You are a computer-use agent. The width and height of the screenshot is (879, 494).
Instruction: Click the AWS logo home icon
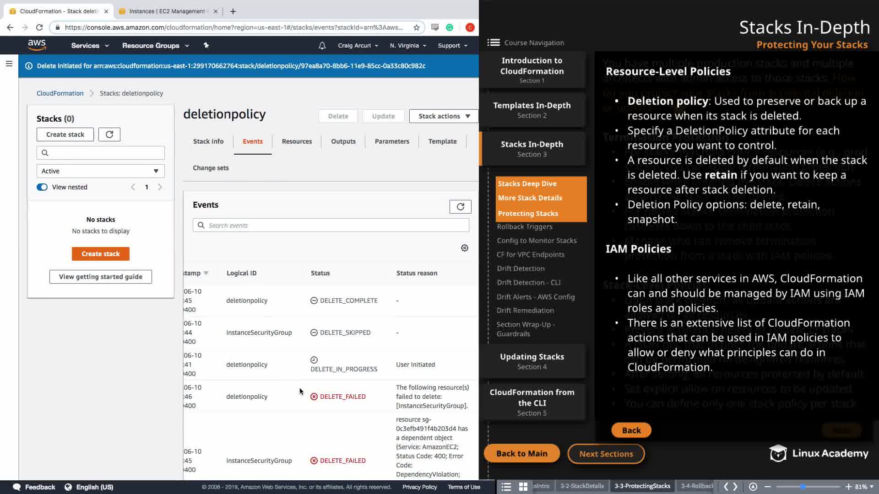pyautogui.click(x=37, y=45)
